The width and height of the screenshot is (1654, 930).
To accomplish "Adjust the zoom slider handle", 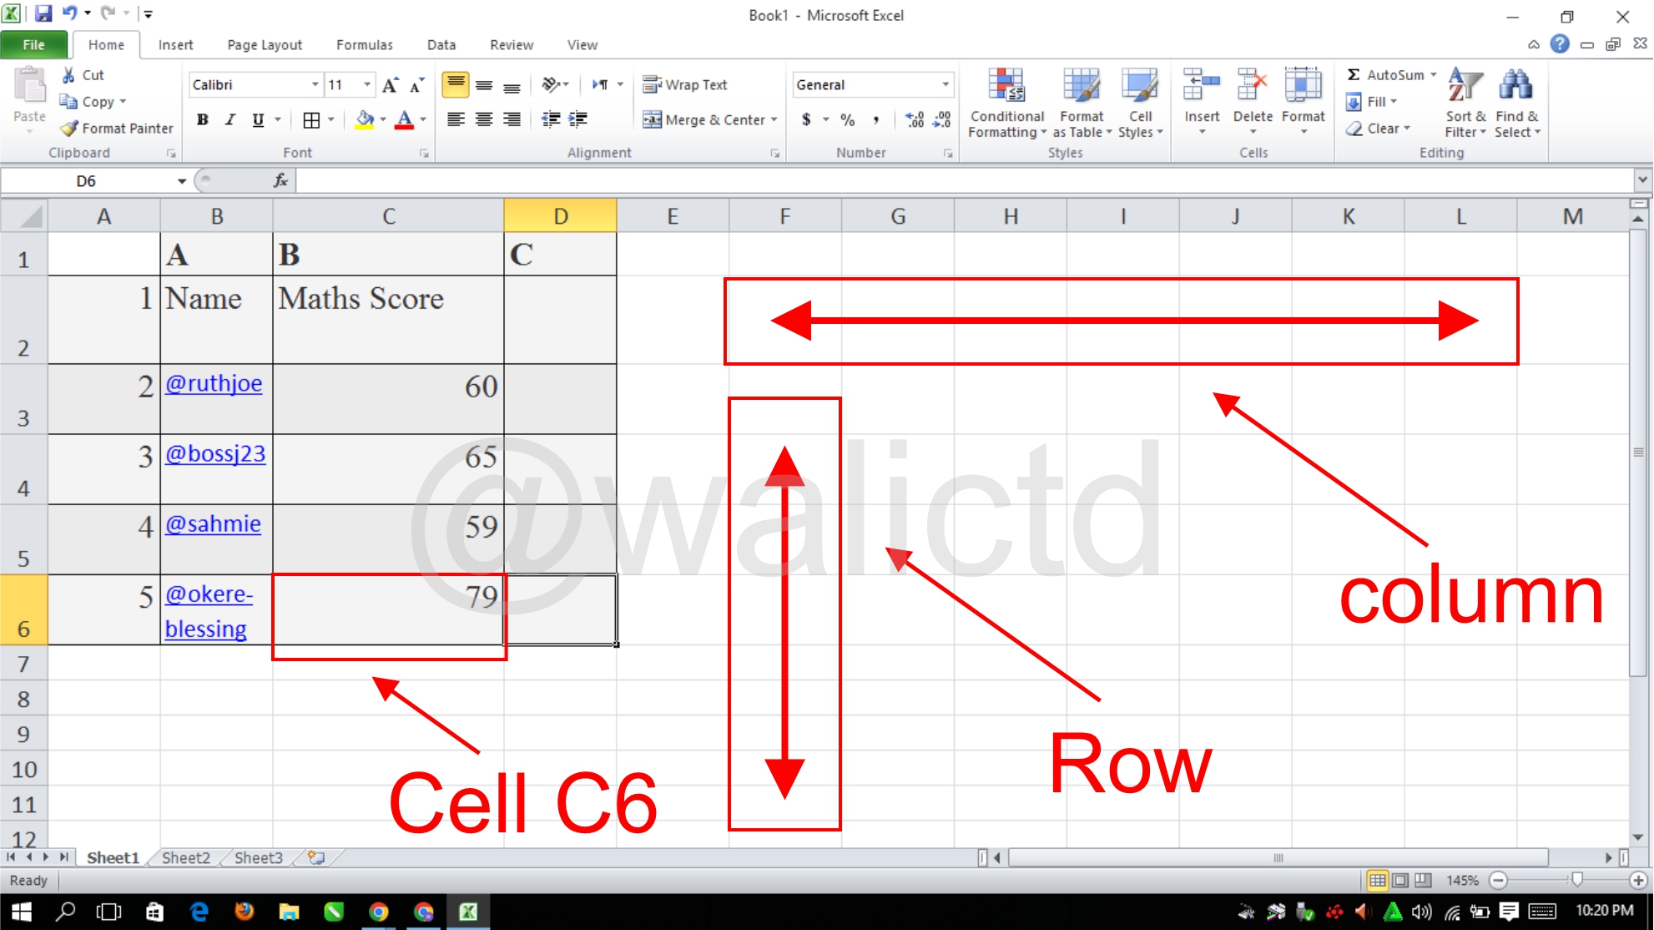I will [1576, 880].
